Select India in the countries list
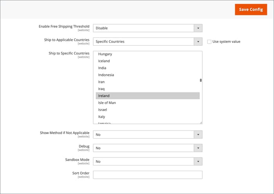 point(102,68)
